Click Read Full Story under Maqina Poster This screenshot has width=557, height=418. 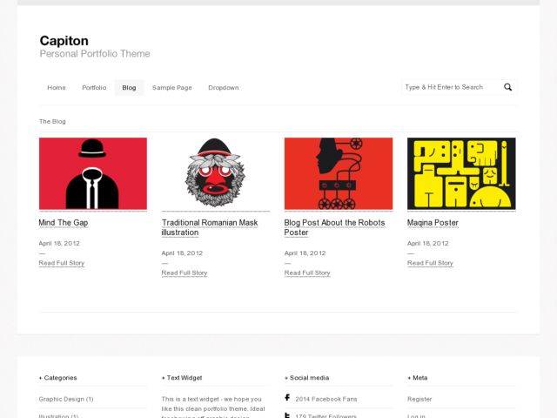[x=430, y=263]
